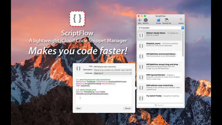Click the search magnifier icon
Image resolution: width=222 pixels, height=125 pixels.
click(x=156, y=105)
